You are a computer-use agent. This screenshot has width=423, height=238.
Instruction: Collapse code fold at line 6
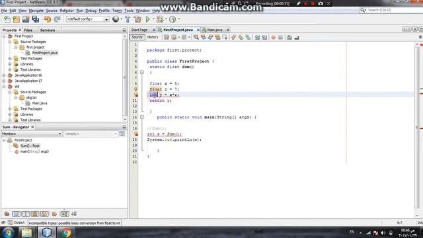click(142, 72)
